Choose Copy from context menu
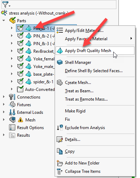 coord(95,151)
